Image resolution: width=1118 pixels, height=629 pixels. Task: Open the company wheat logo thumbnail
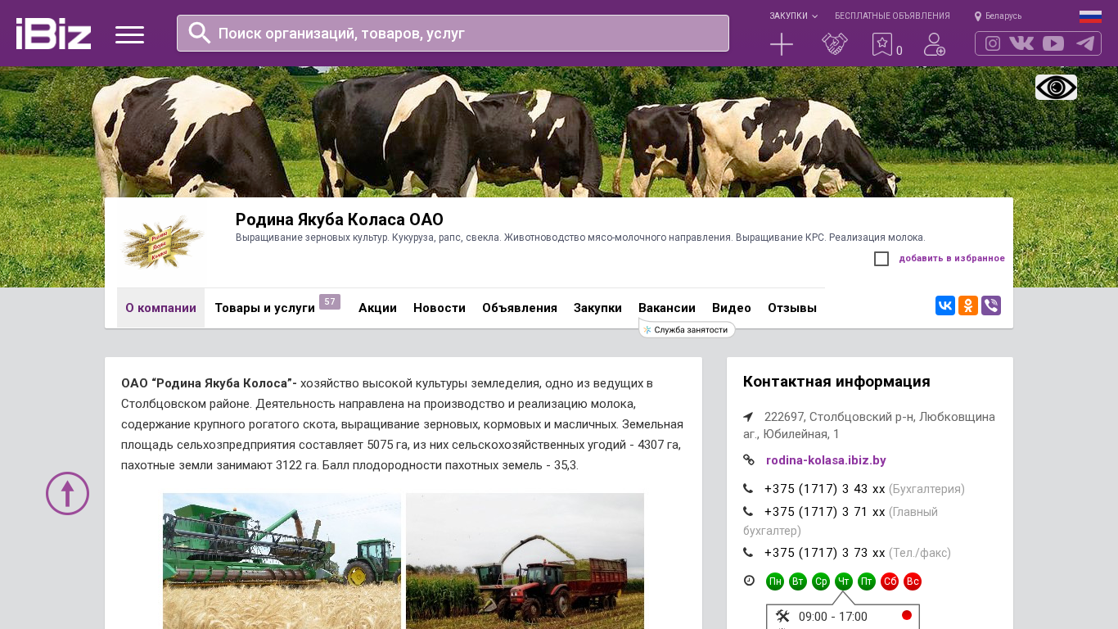pyautogui.click(x=161, y=242)
